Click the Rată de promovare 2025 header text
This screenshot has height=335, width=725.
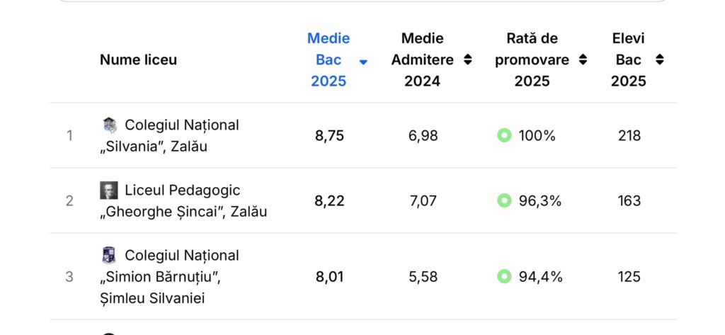(532, 59)
